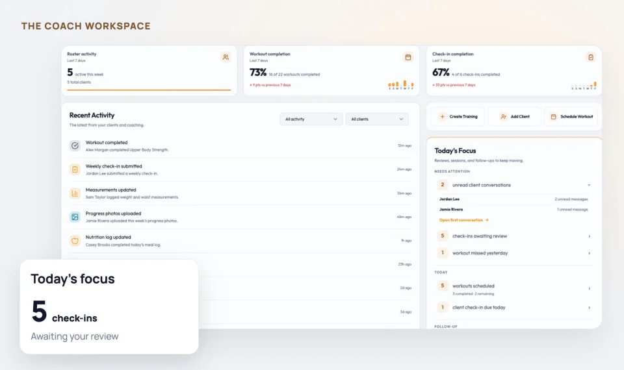Click the Workout completion 73% card
Screen dimensions: 624x370
[x=331, y=70]
